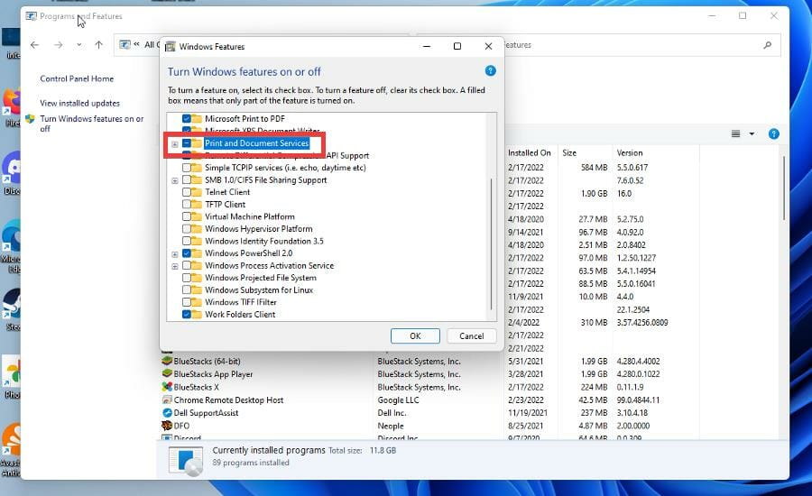
Task: Click the Windows Features help icon
Action: point(490,71)
